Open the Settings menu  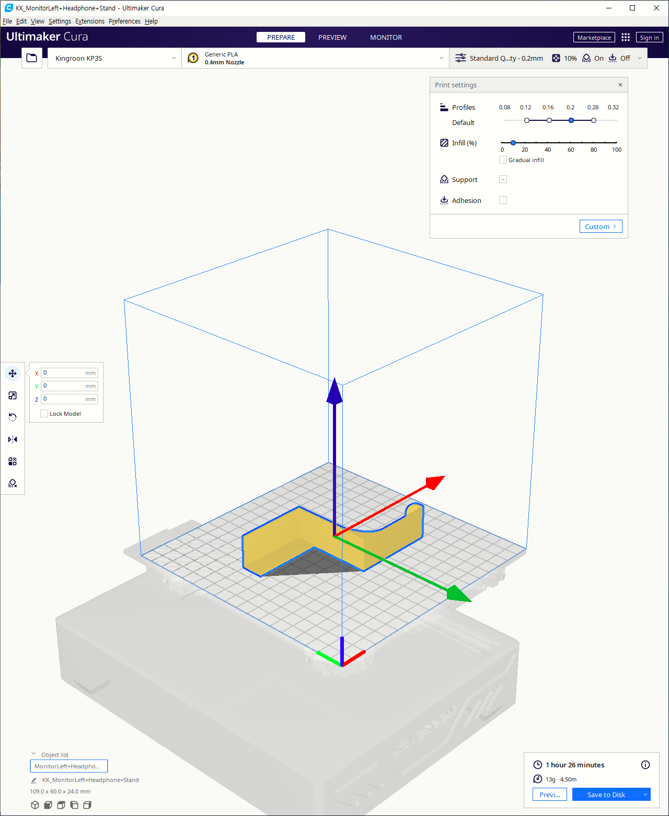[x=60, y=21]
